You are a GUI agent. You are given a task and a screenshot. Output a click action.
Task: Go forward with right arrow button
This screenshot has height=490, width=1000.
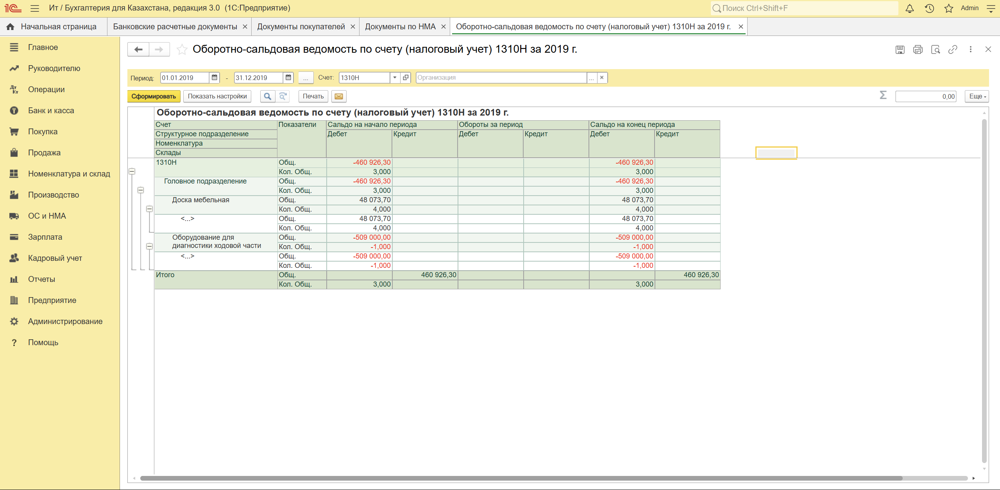click(159, 49)
